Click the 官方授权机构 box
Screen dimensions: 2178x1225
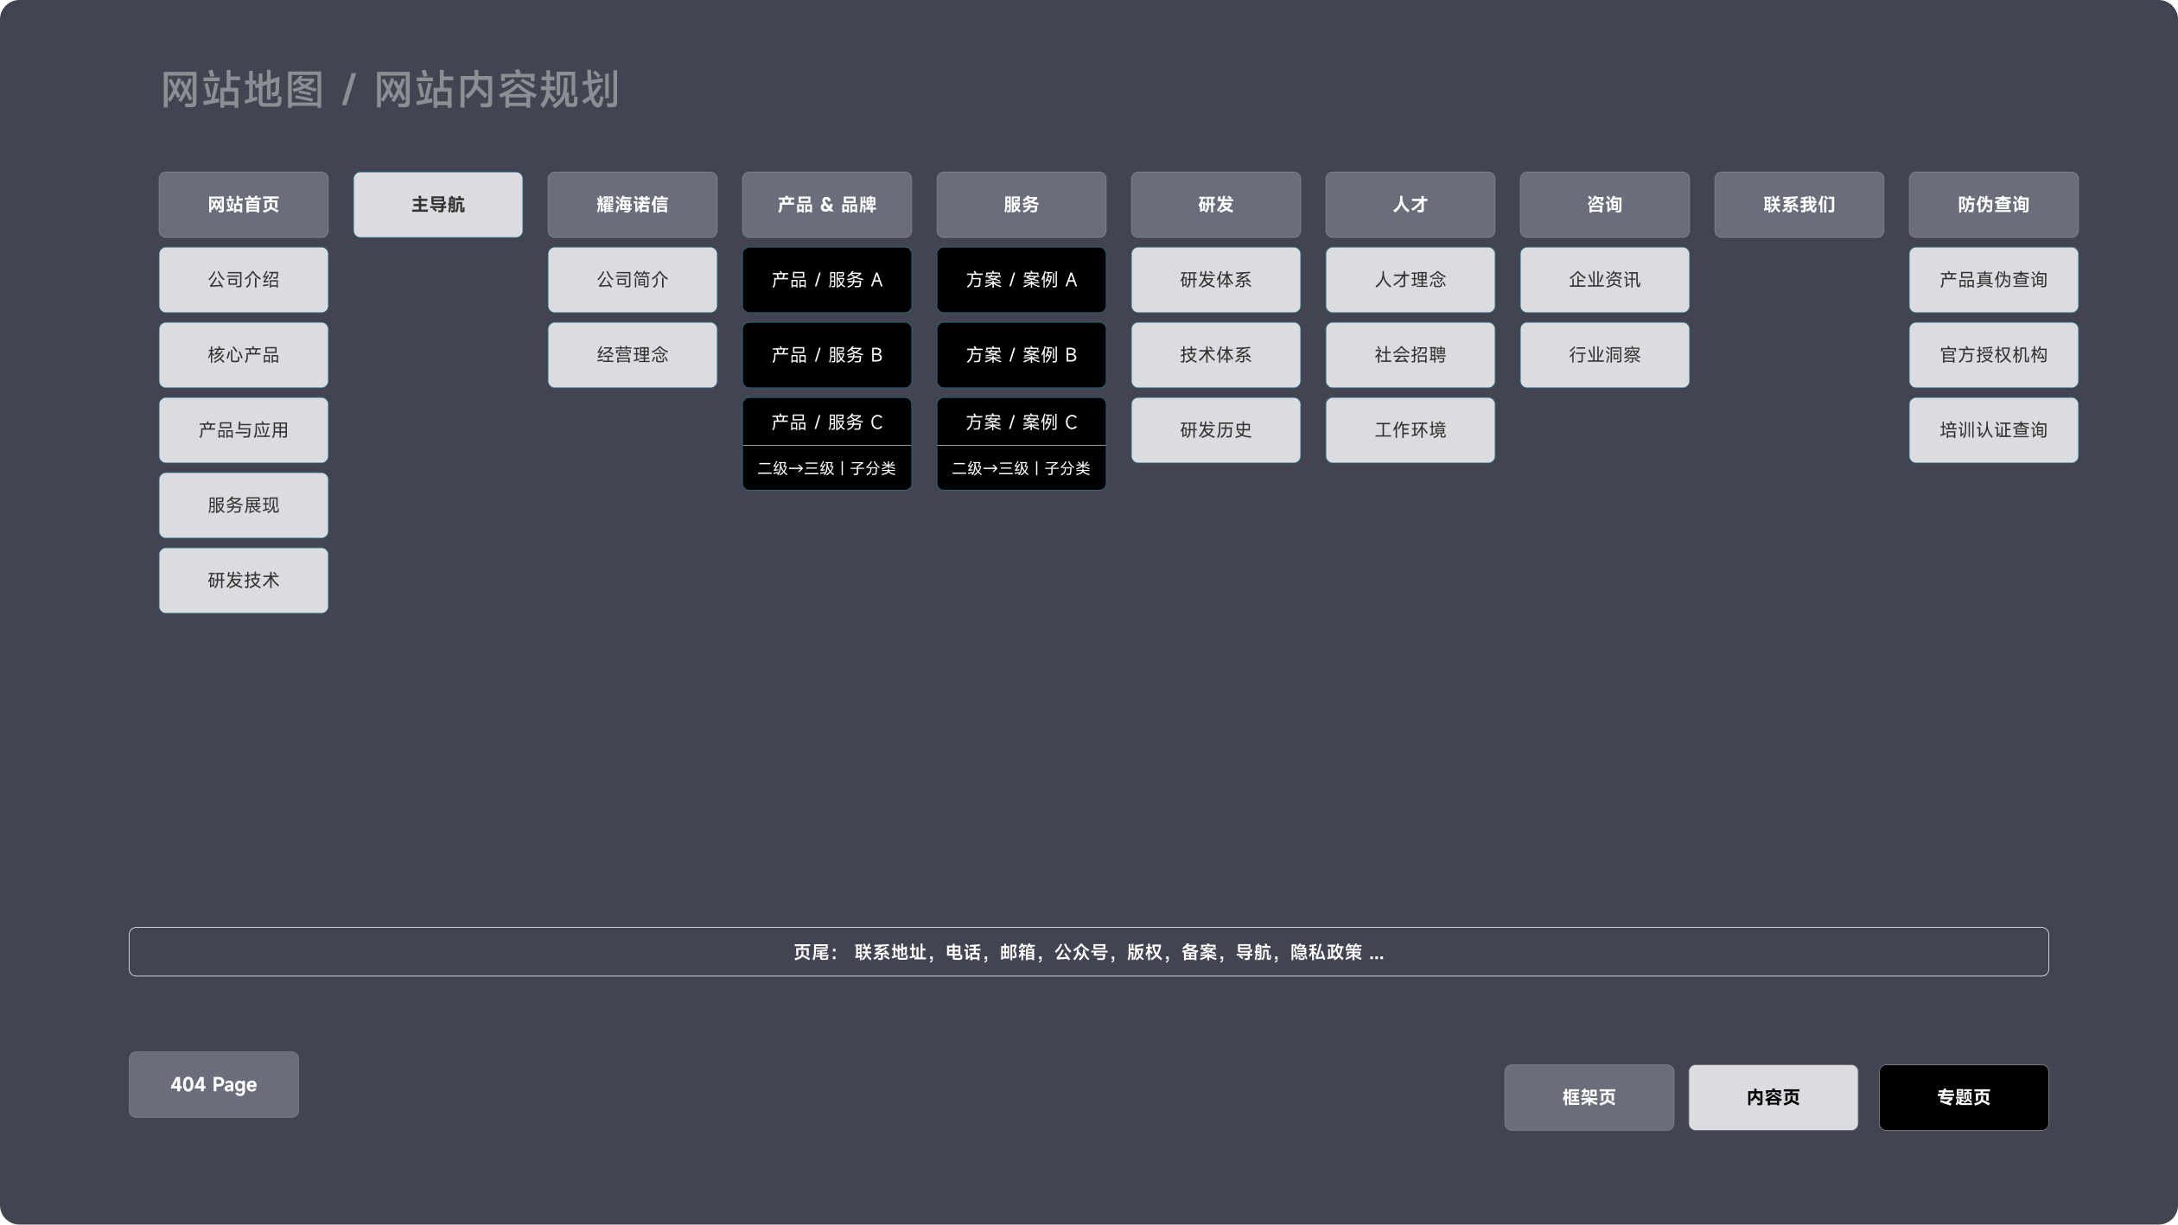click(x=1993, y=355)
